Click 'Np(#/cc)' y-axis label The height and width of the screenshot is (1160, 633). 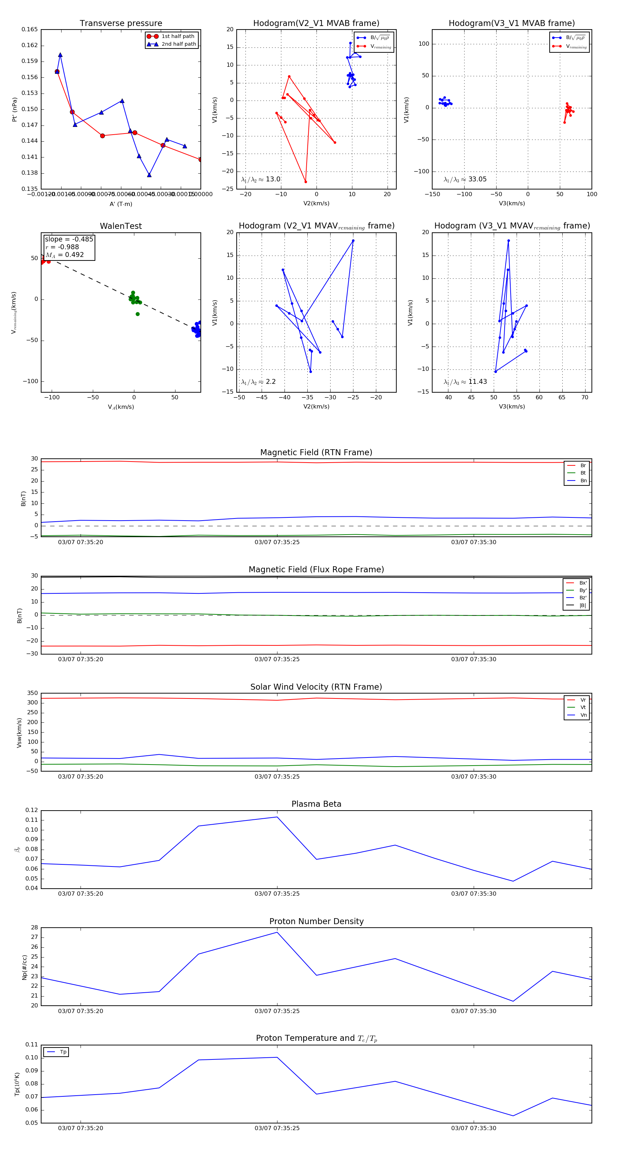24,967
